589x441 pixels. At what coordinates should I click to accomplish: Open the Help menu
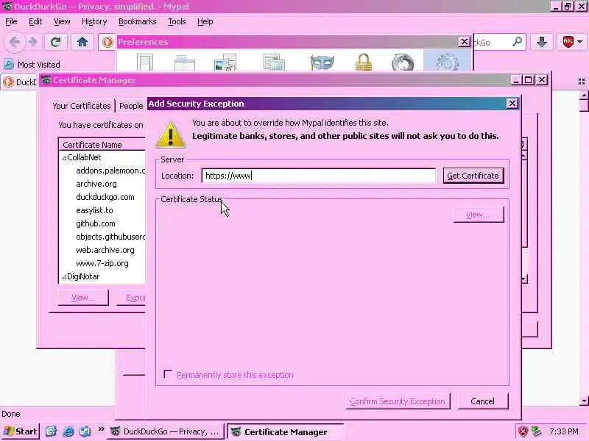pyautogui.click(x=205, y=22)
